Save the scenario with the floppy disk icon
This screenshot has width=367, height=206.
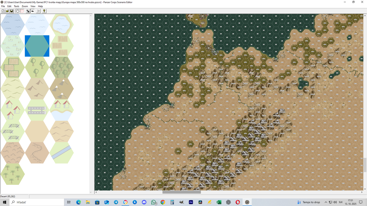click(12, 11)
